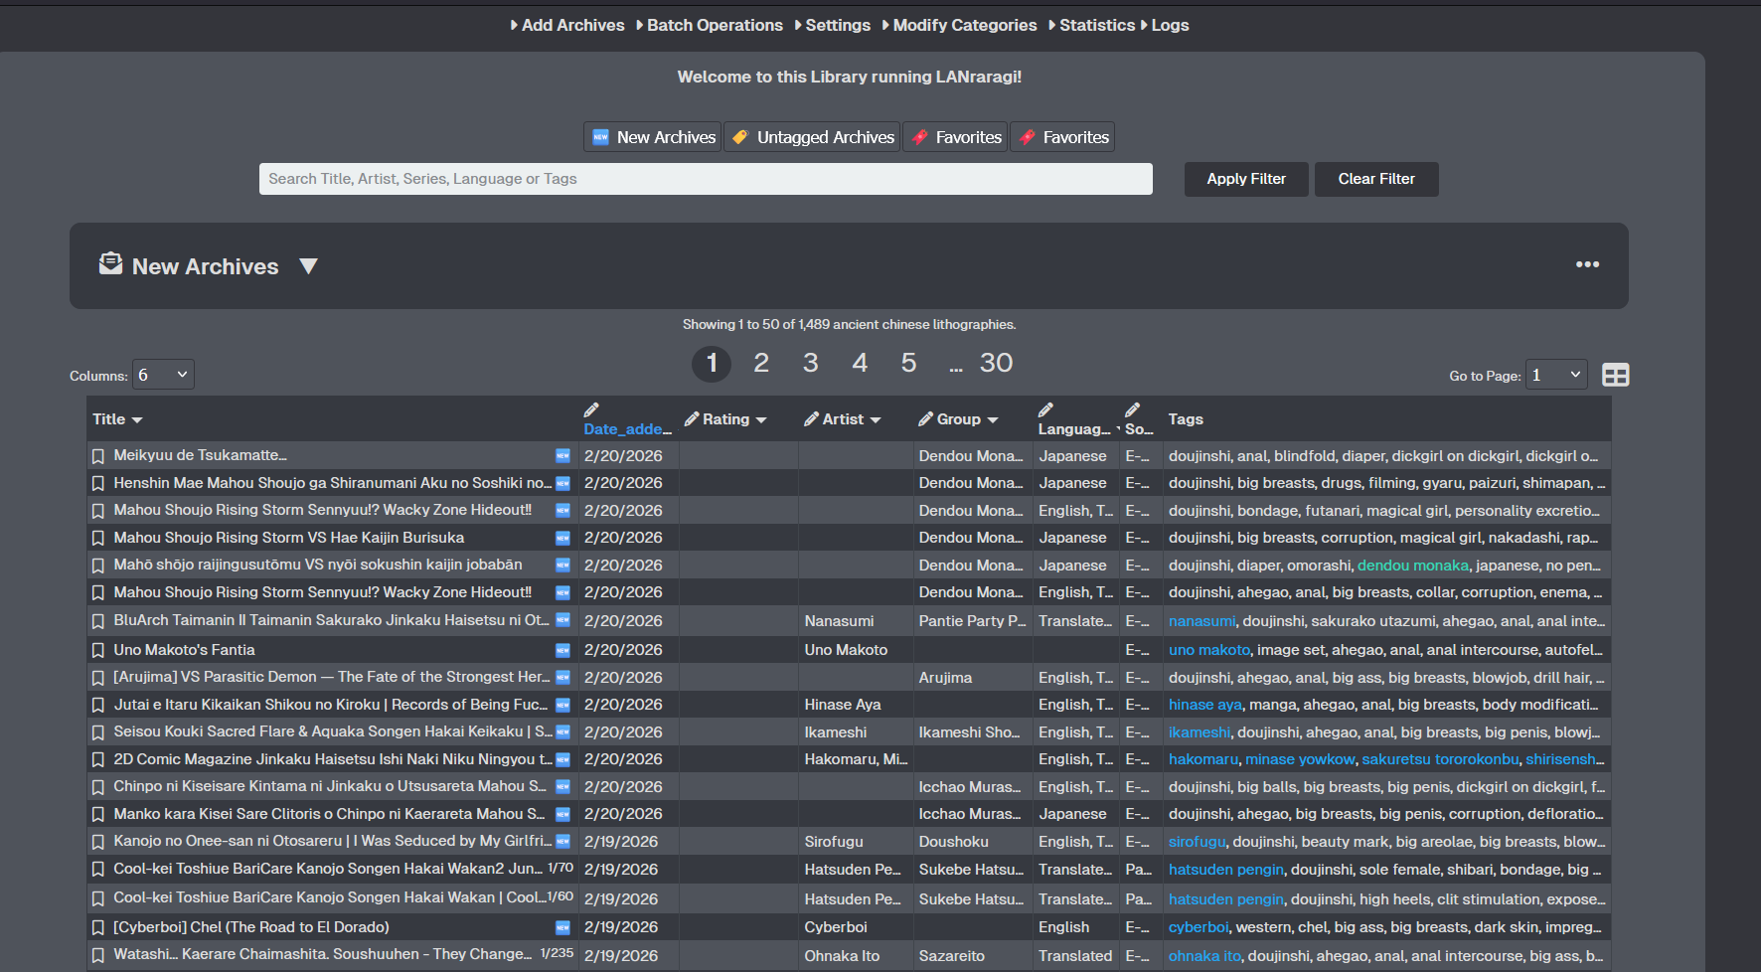Toggle bookmark for Uno Makoto's Fantia row
This screenshot has width=1761, height=972.
(x=98, y=651)
